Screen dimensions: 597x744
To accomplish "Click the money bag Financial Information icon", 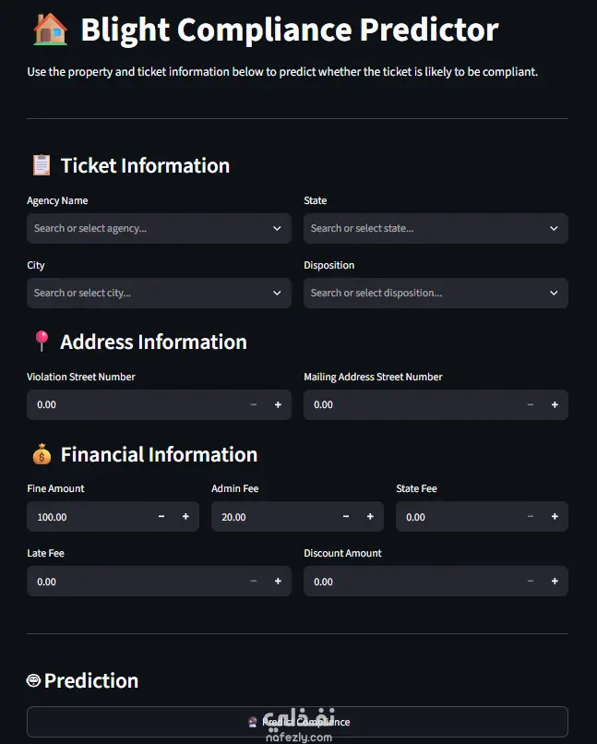I will 42,454.
